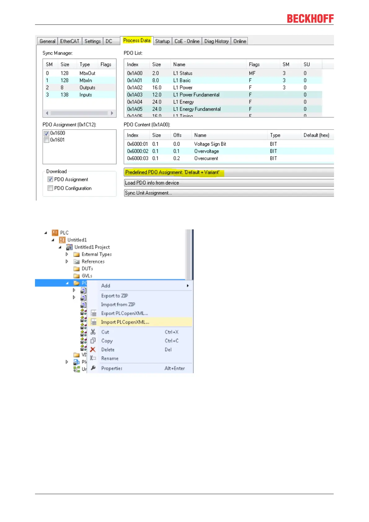Expand the References node
Image resolution: width=369 pixels, height=522 pixels.
coord(67,261)
